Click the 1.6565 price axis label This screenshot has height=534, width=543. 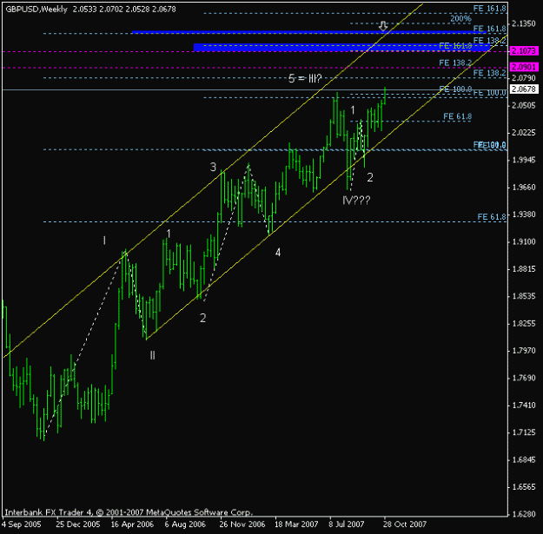(524, 487)
